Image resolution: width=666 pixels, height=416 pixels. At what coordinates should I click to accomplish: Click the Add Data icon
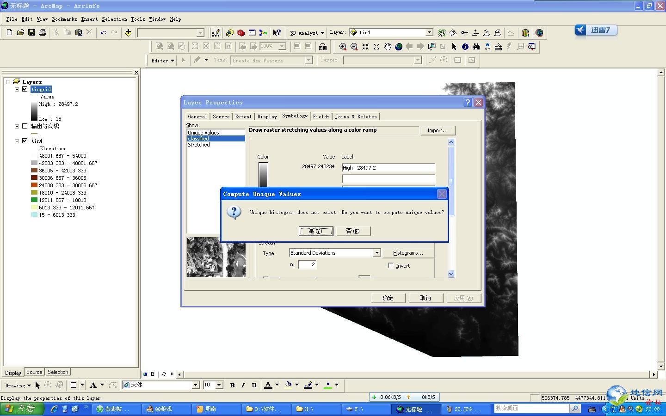click(128, 32)
